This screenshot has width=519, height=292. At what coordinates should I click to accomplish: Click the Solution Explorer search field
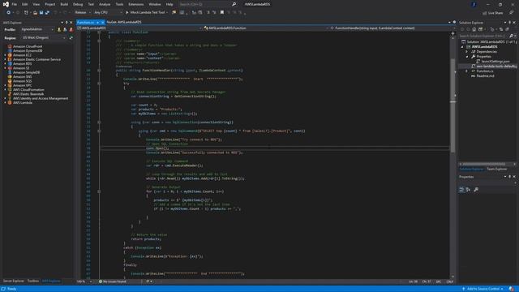pos(483,36)
